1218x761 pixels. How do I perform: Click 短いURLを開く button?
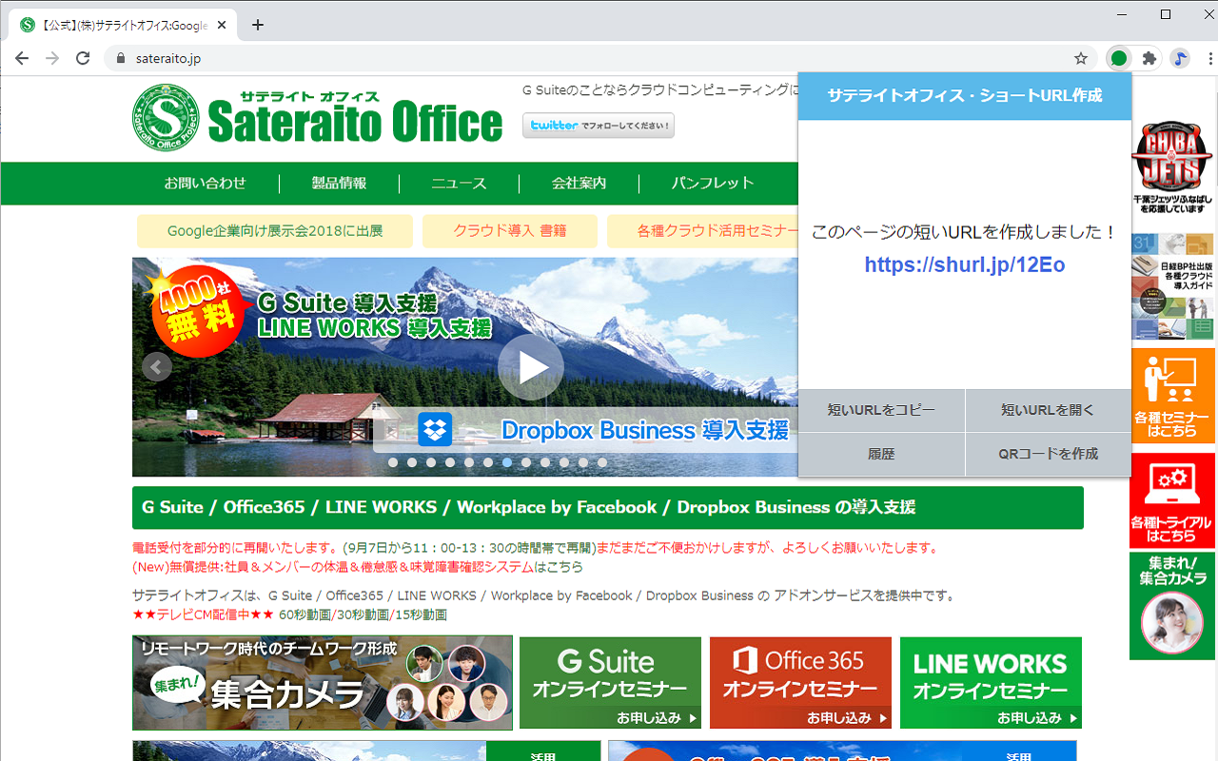[1049, 411]
